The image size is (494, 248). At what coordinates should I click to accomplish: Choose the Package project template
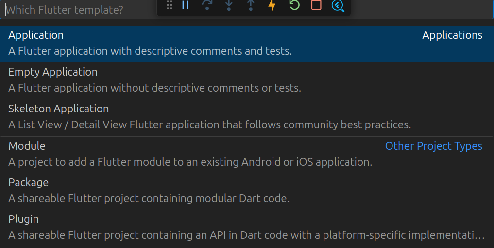click(247, 191)
